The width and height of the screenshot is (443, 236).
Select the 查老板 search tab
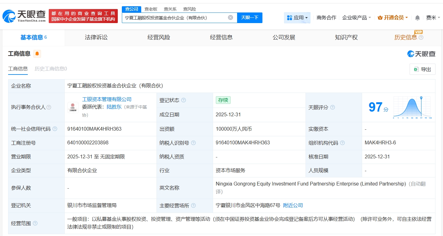(x=151, y=9)
